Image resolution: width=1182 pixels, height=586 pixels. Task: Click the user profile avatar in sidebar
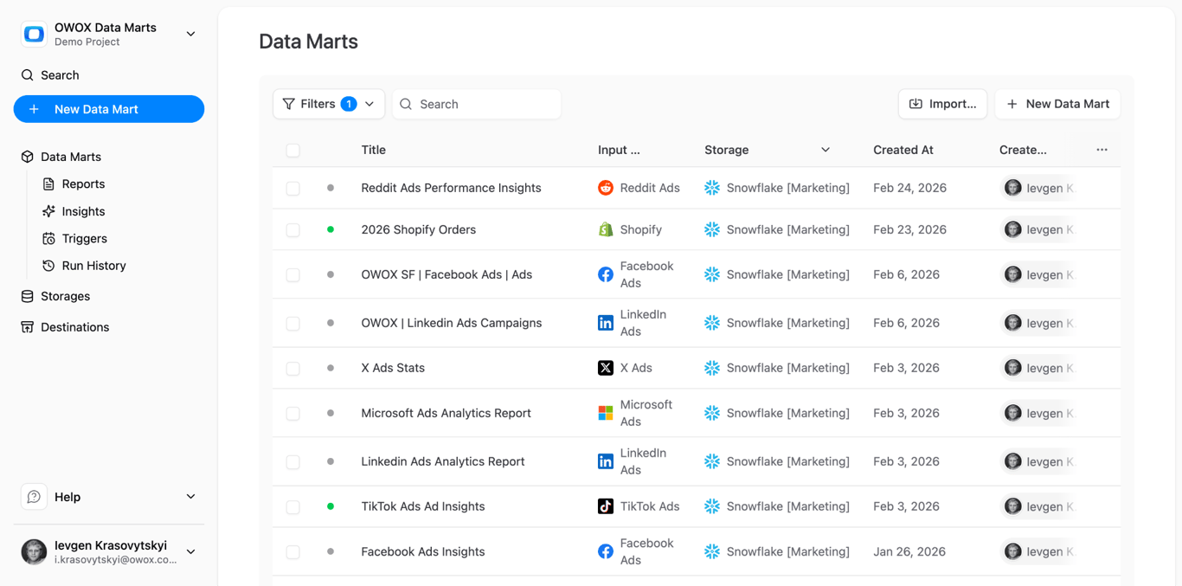34,551
